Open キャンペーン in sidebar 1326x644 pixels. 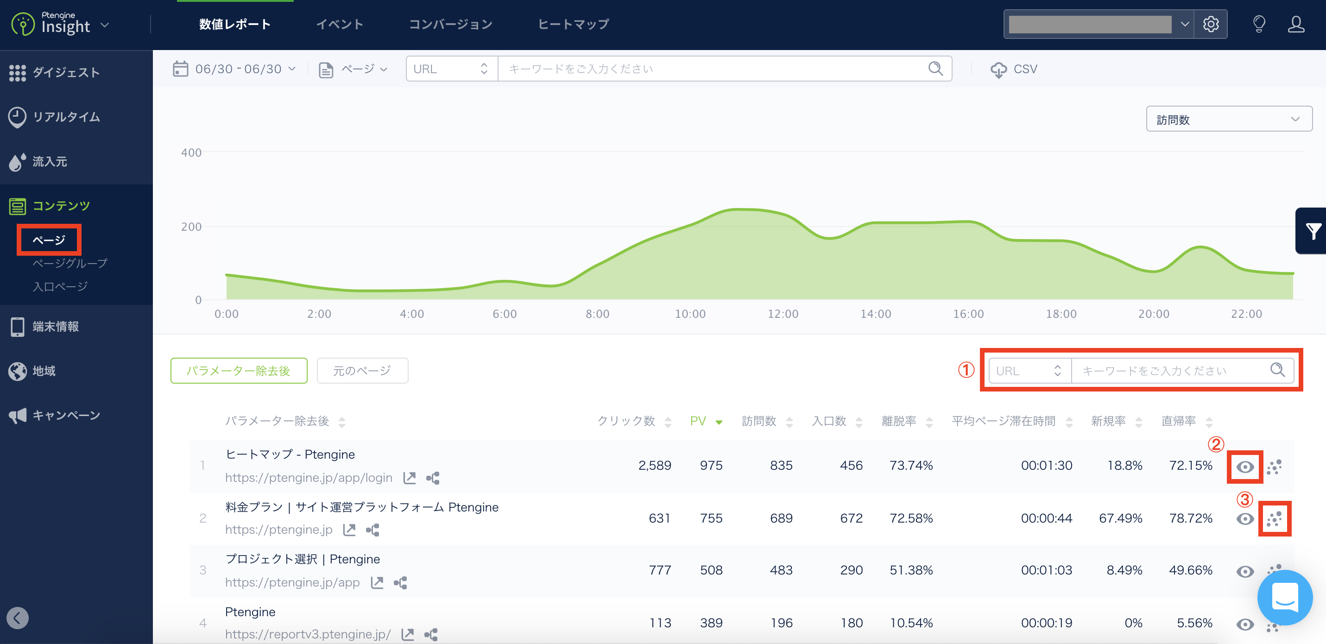(x=55, y=416)
